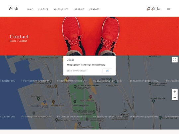Zoom in on the map

175,92
